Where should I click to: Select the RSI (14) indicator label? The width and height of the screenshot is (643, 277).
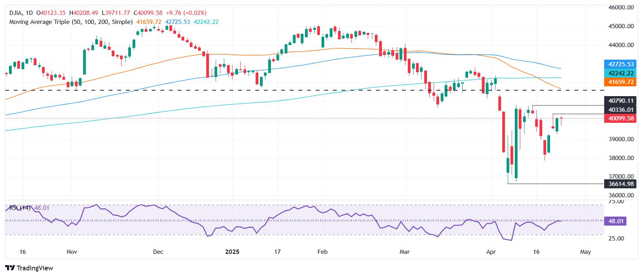pyautogui.click(x=20, y=208)
